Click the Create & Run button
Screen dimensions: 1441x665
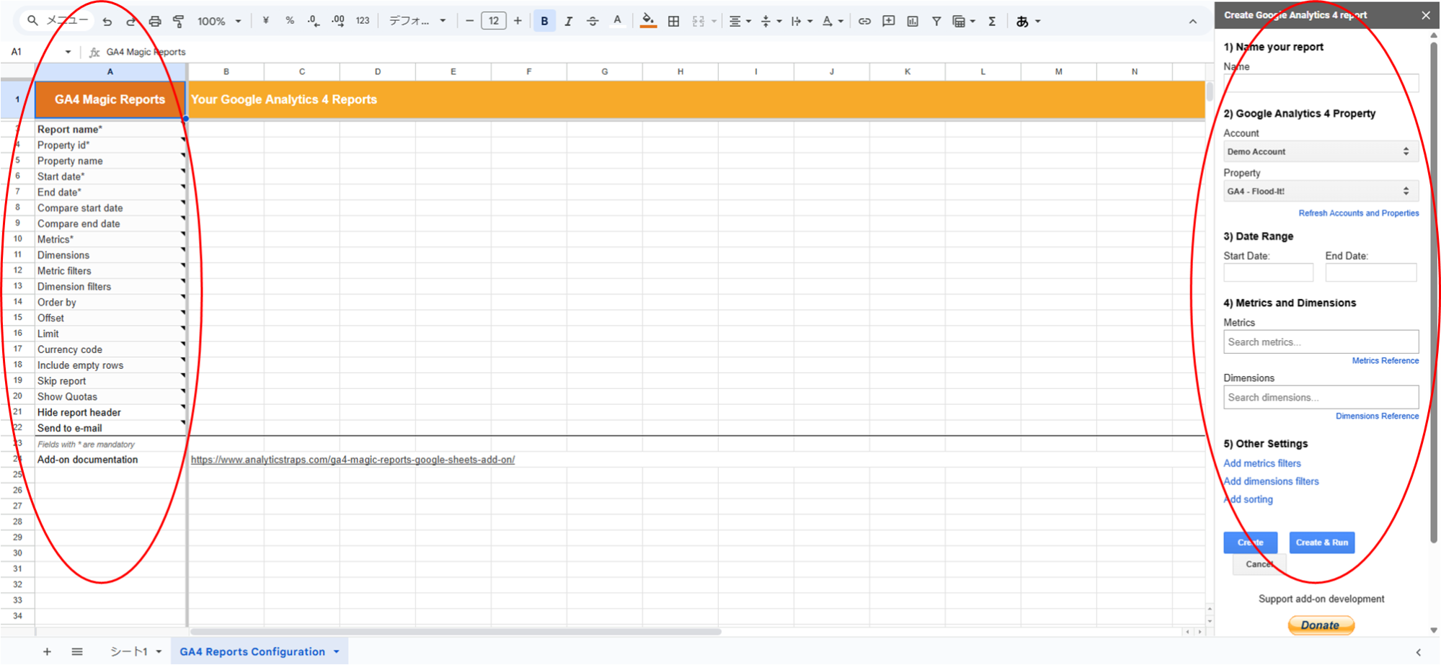coord(1321,543)
